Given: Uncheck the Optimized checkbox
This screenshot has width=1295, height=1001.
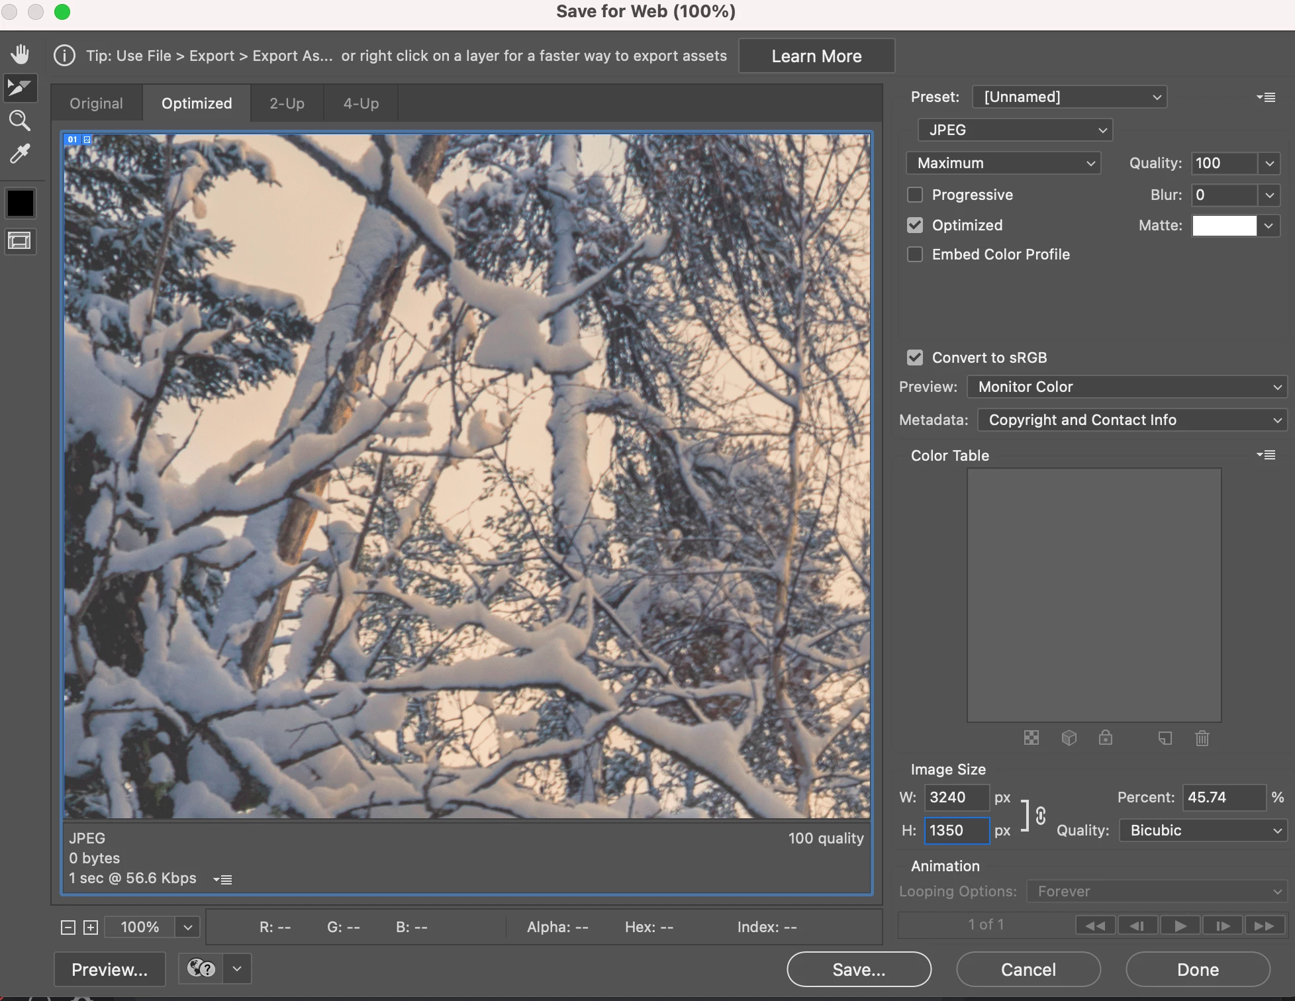Looking at the screenshot, I should point(915,225).
